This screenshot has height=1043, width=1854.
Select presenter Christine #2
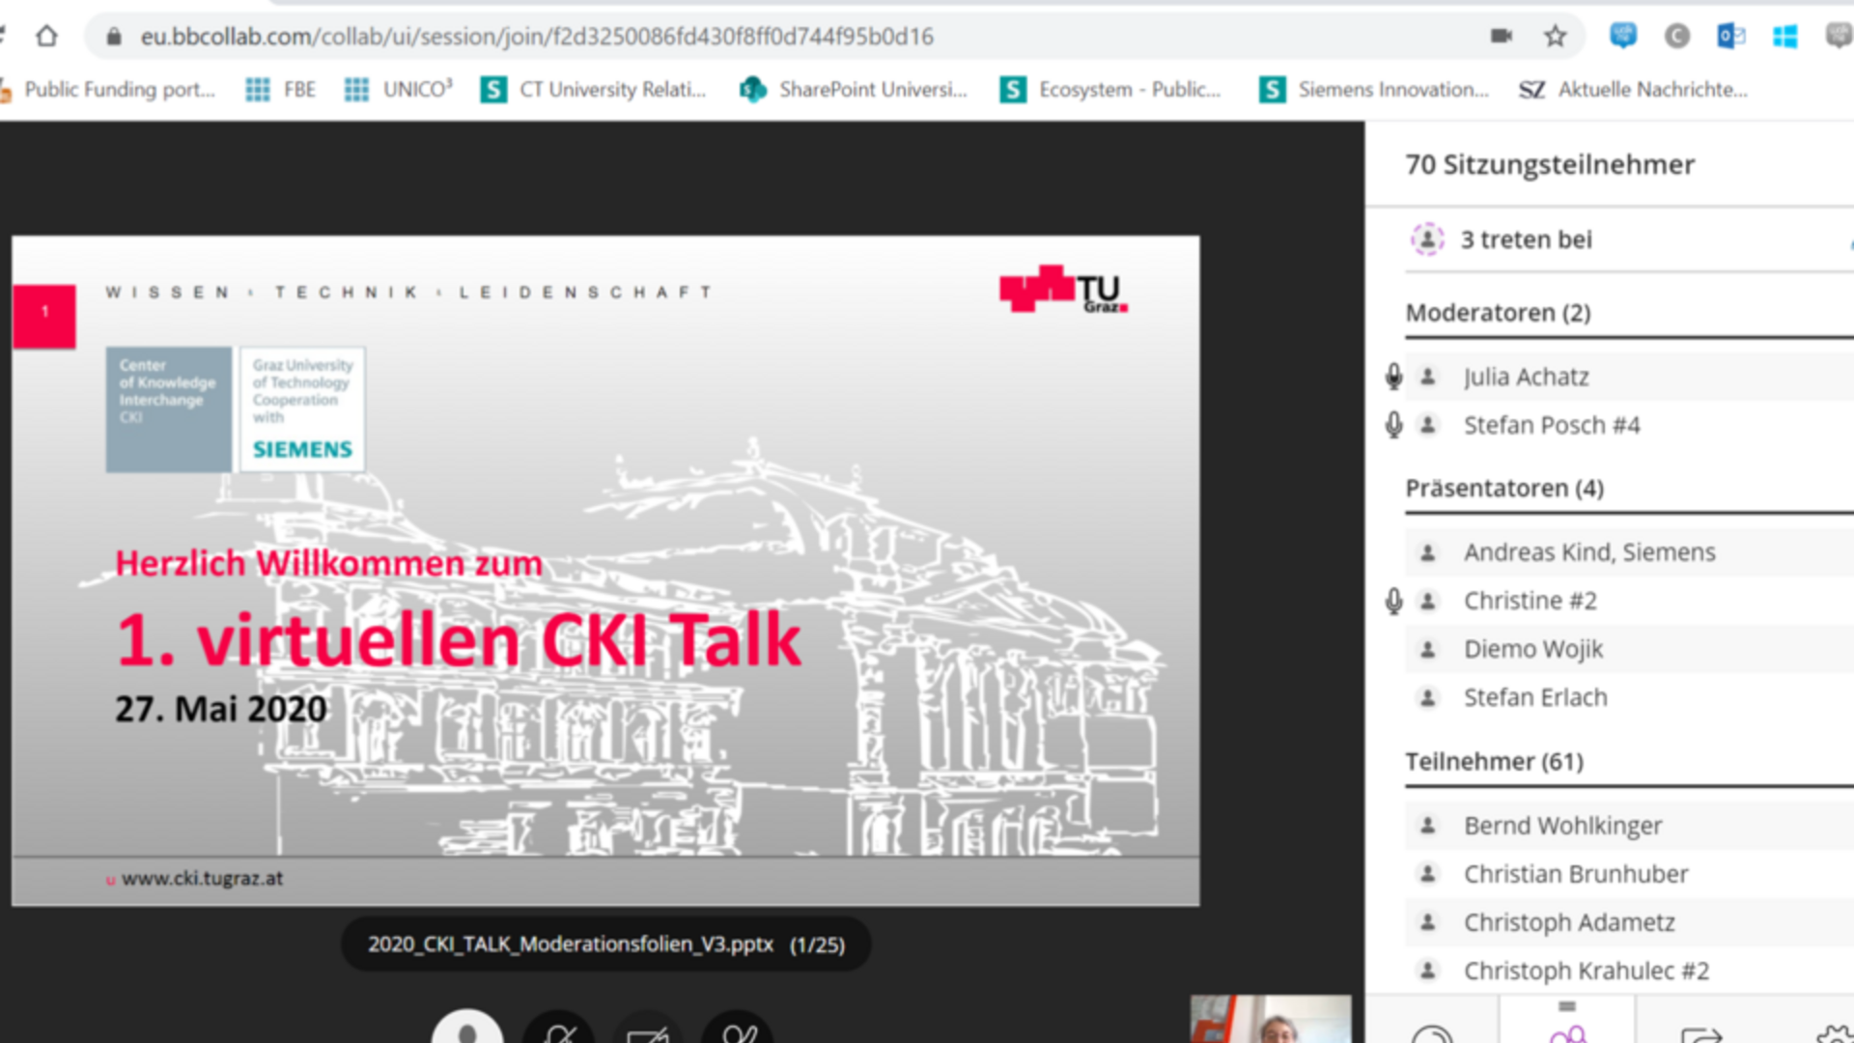click(1531, 601)
